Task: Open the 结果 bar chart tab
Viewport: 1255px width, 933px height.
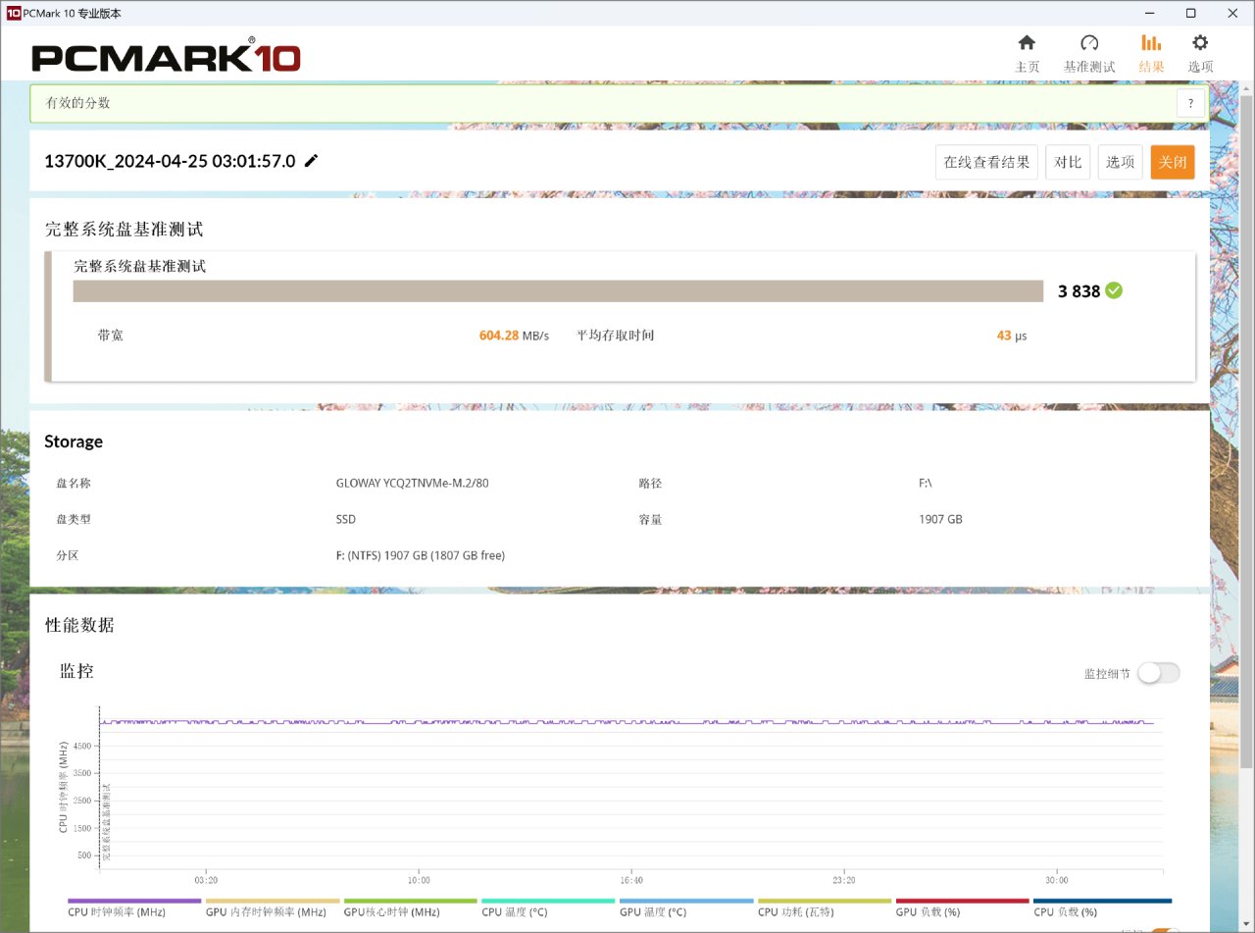Action: [1151, 54]
